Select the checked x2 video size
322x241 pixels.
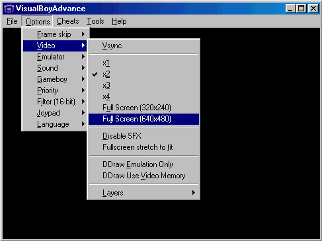click(x=143, y=74)
